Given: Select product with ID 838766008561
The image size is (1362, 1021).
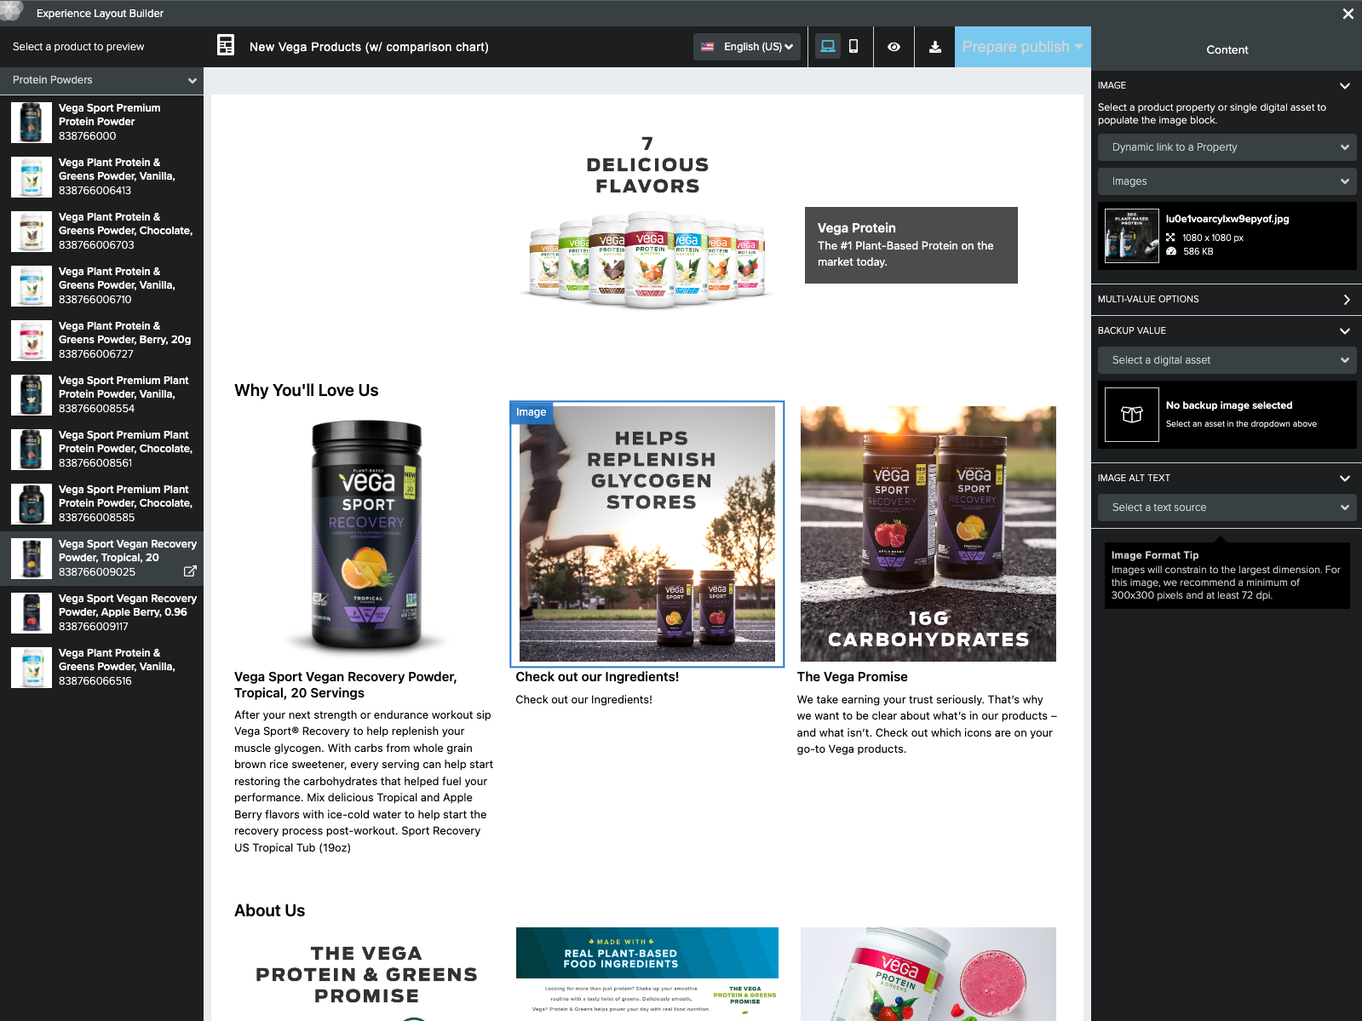Looking at the screenshot, I should 102,449.
